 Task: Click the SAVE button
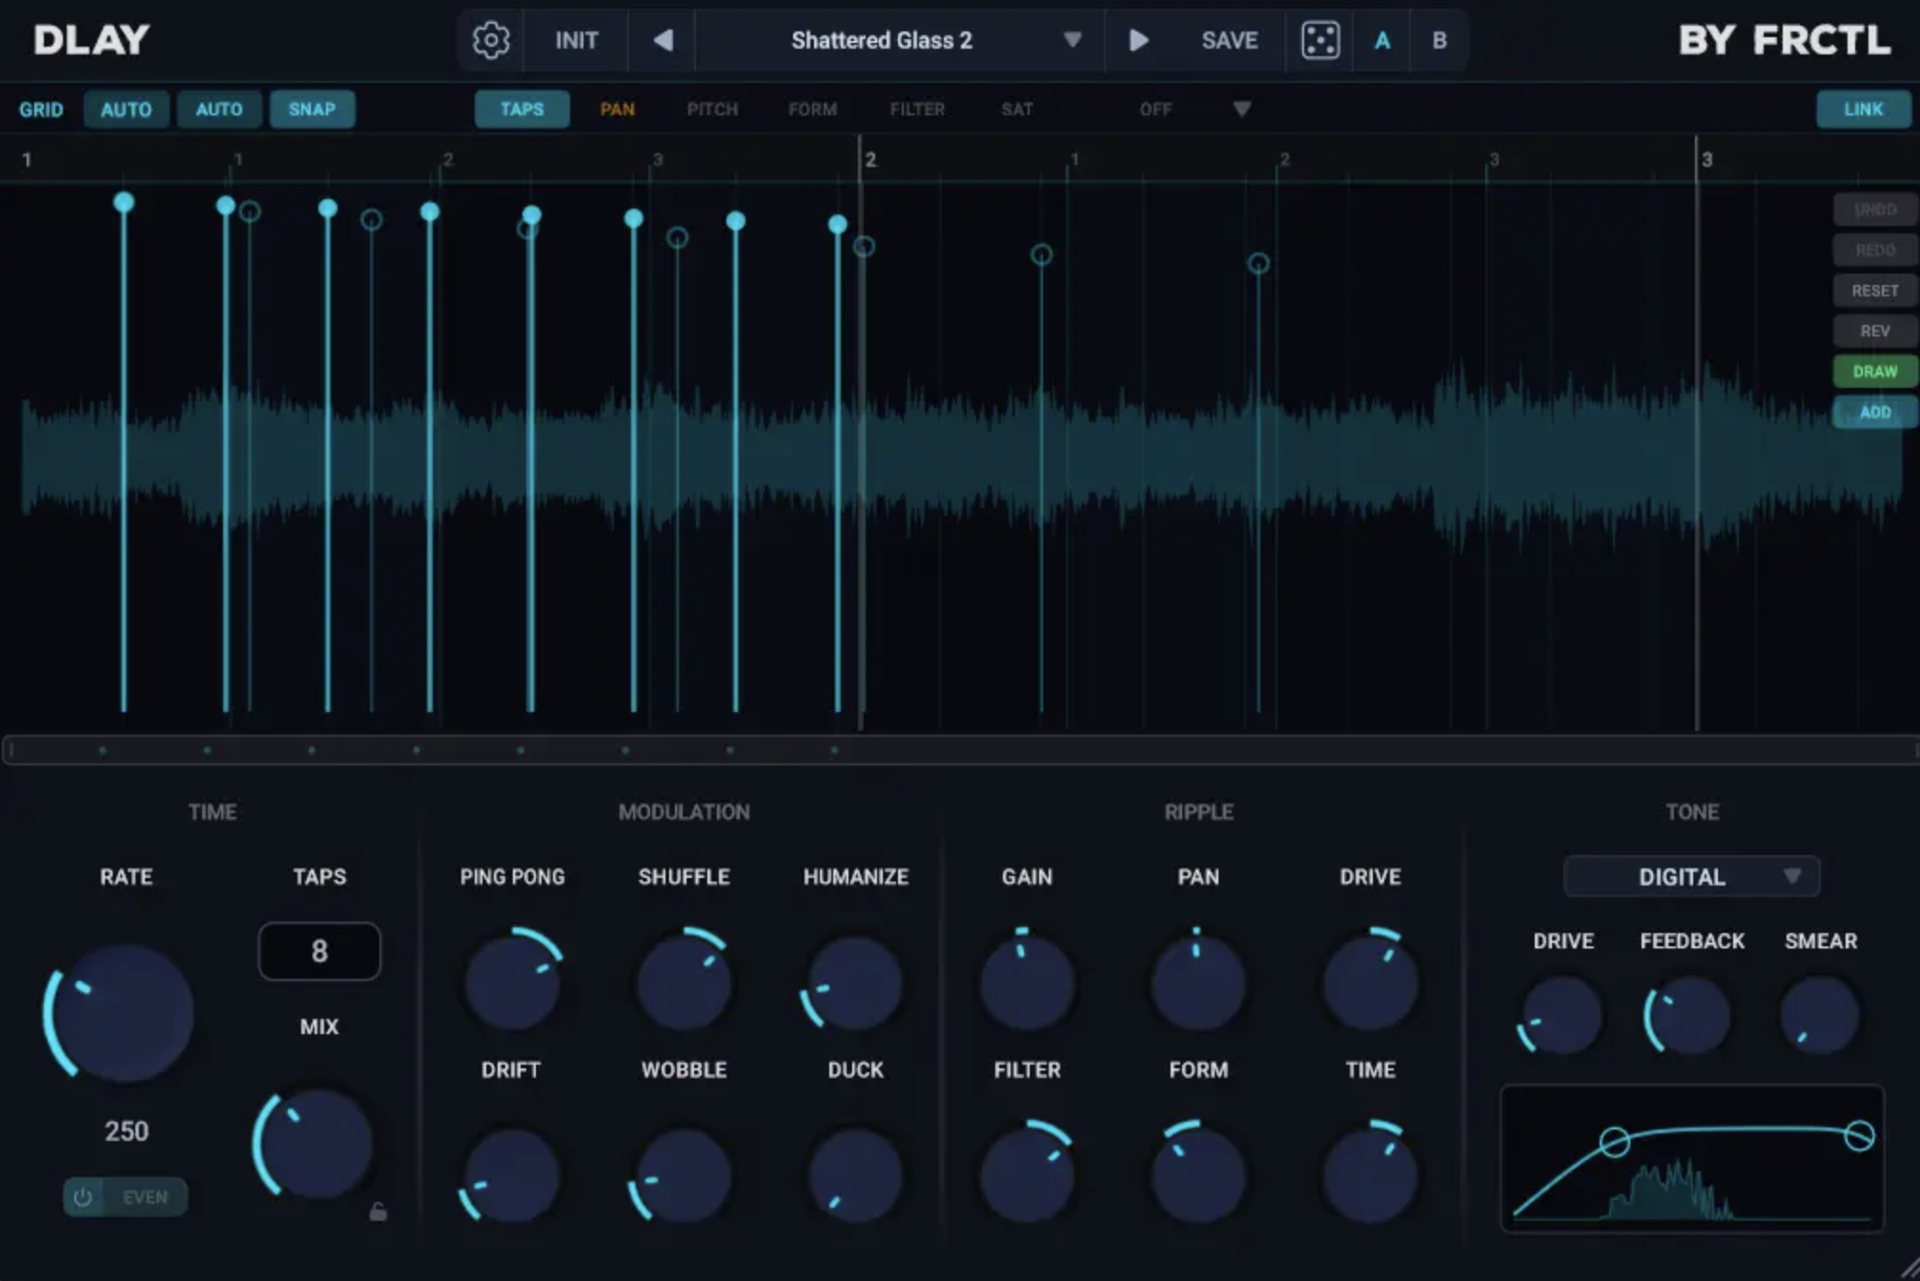tap(1229, 40)
